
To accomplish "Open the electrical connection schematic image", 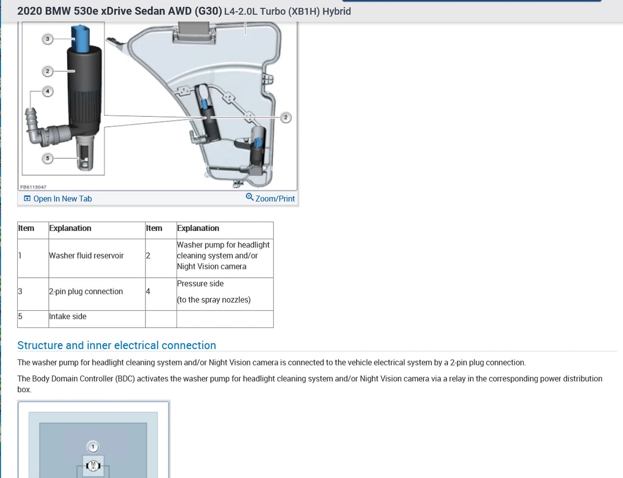I will 93,440.
